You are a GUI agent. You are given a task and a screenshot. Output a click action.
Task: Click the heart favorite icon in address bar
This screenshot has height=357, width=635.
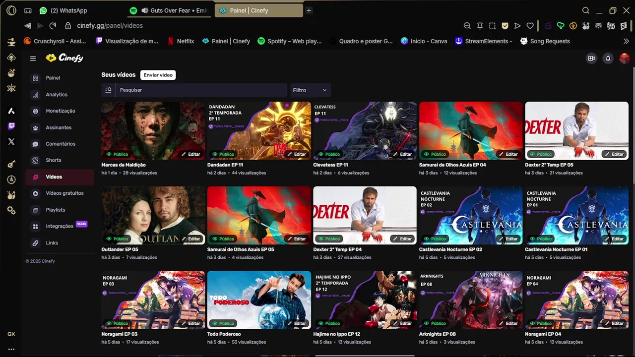point(530,26)
